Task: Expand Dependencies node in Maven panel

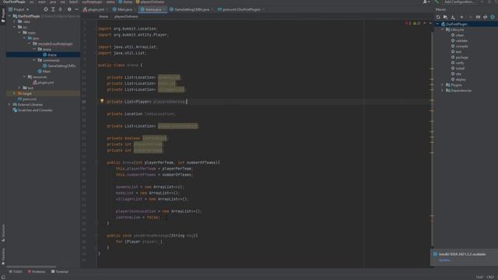Action: (x=443, y=90)
